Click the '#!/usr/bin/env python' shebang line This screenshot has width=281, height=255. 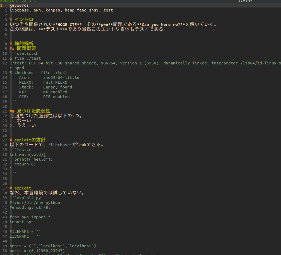coord(35,203)
